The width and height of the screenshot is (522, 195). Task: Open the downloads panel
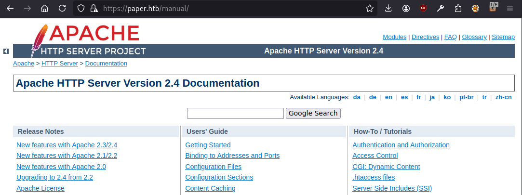point(388,8)
